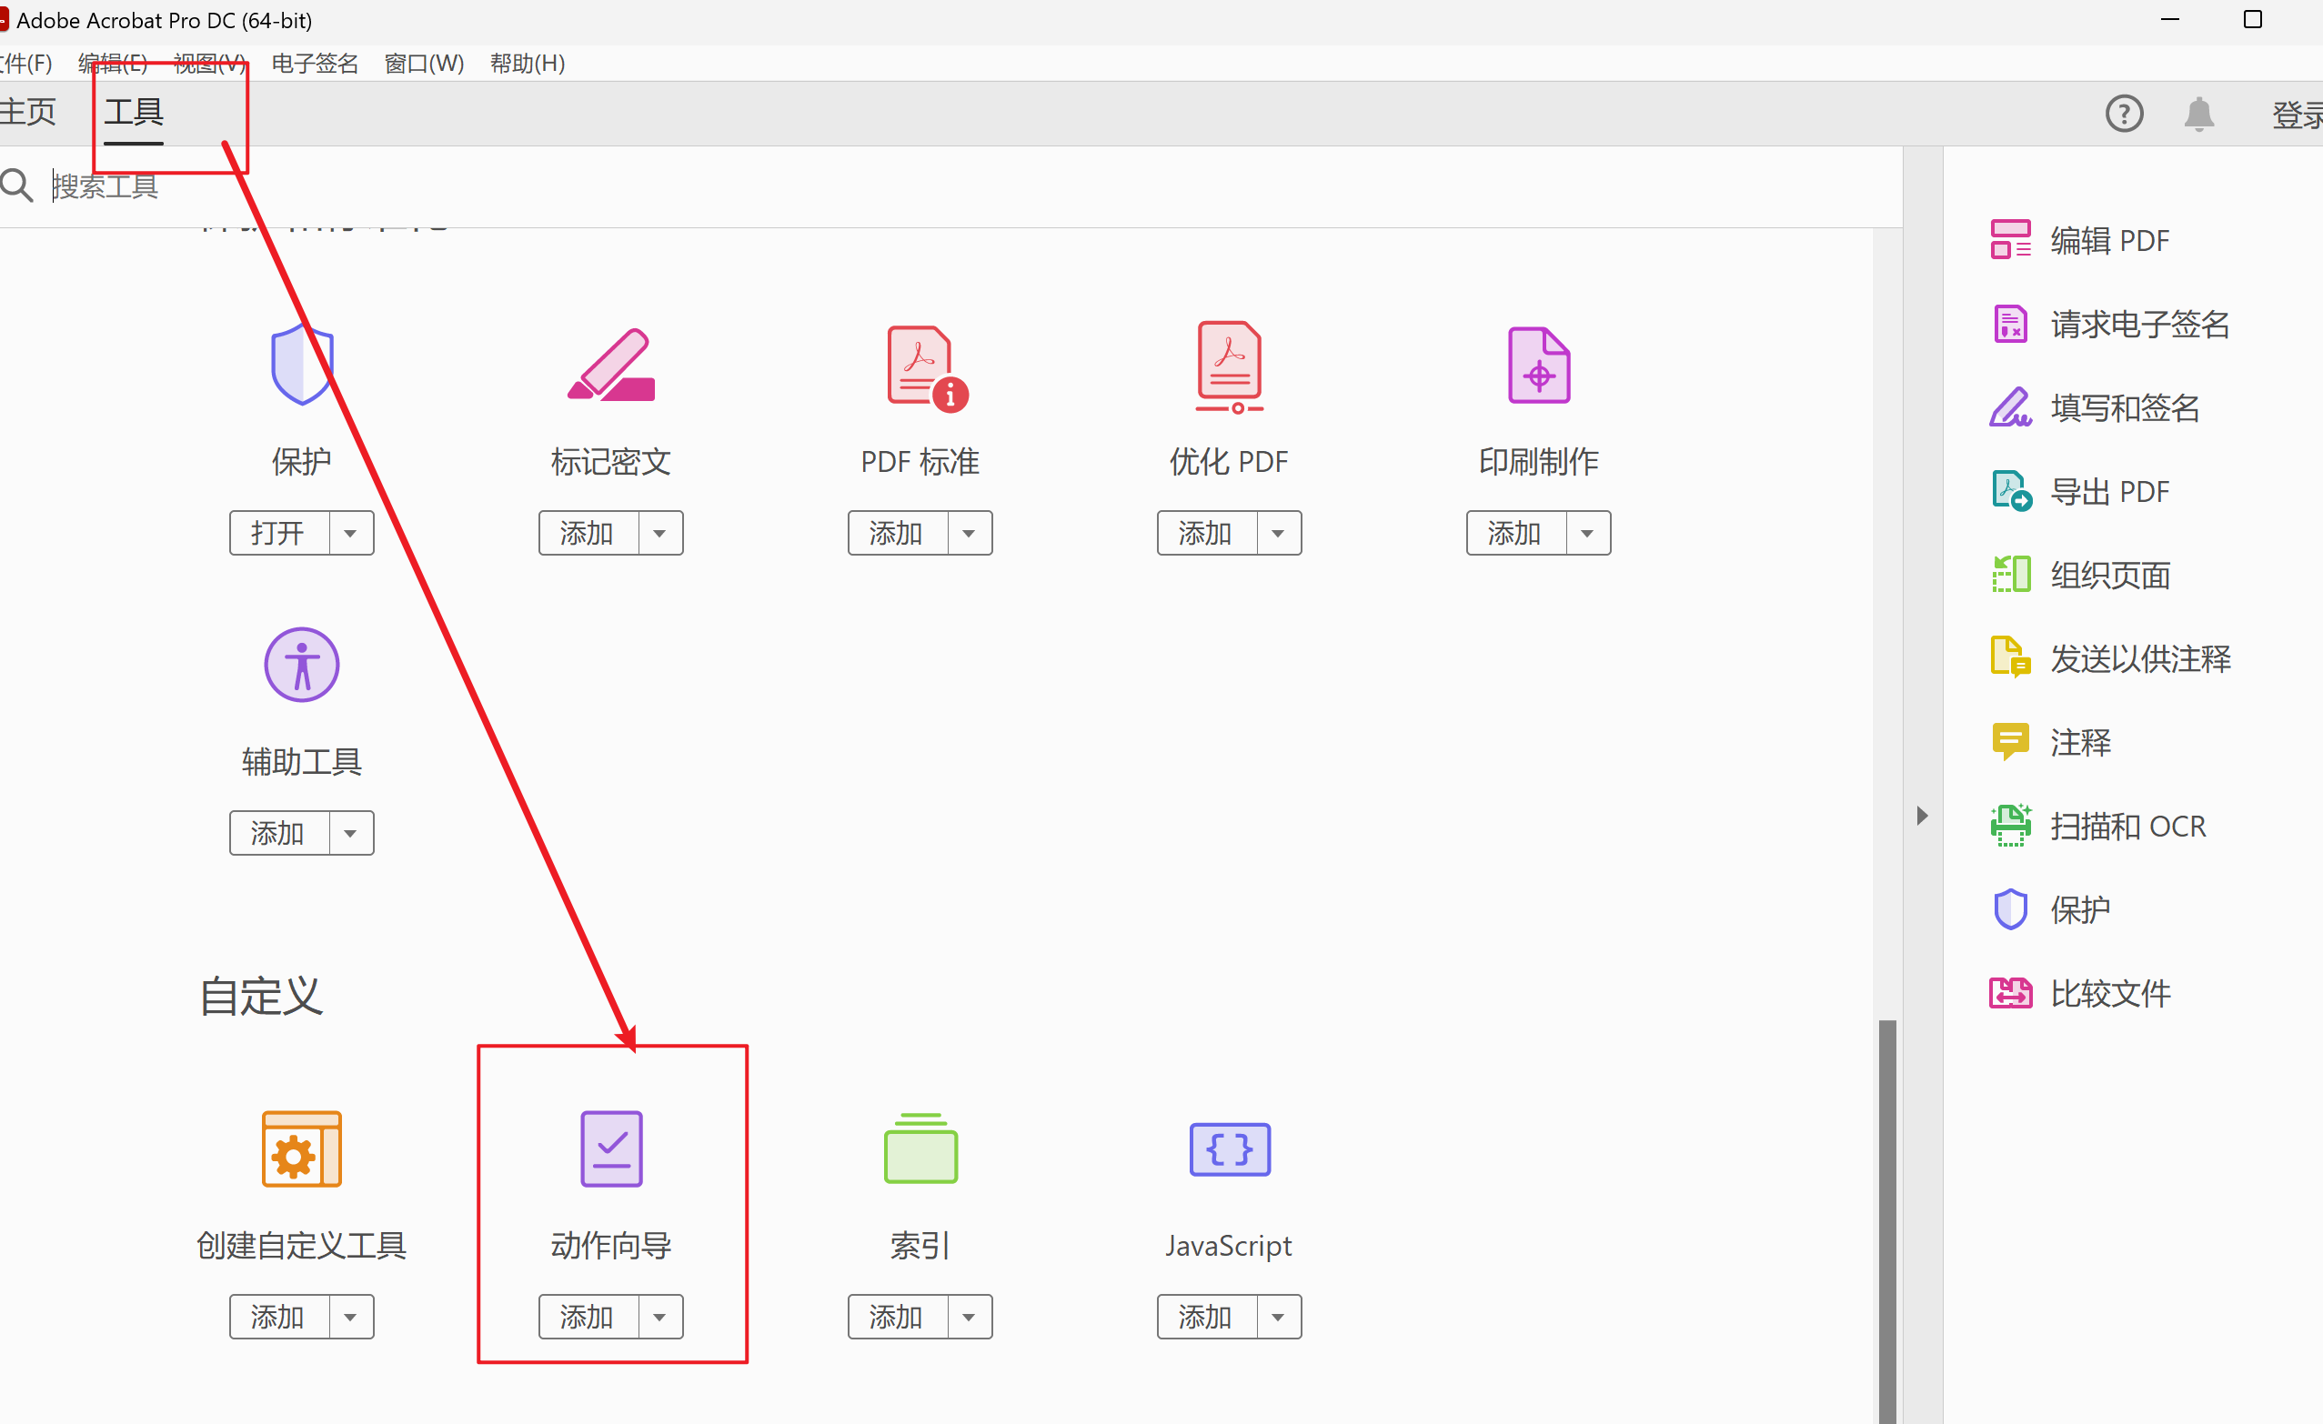Switch to the 工具 tab
This screenshot has width=2323, height=1424.
(134, 112)
